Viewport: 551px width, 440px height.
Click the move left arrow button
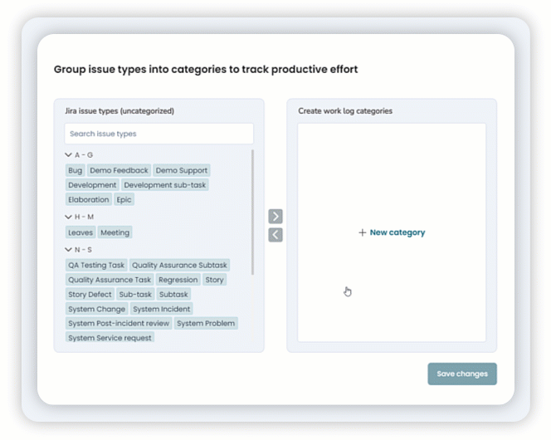pos(275,235)
